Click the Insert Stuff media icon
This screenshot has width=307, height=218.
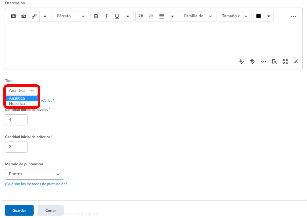click(x=13, y=16)
